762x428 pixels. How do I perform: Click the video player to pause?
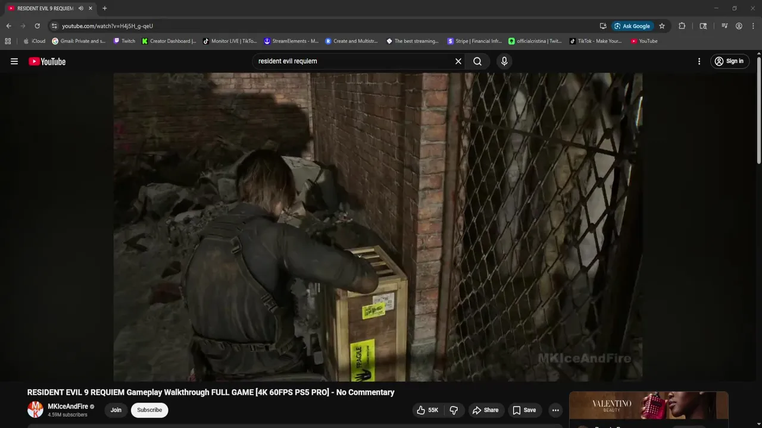(377, 226)
